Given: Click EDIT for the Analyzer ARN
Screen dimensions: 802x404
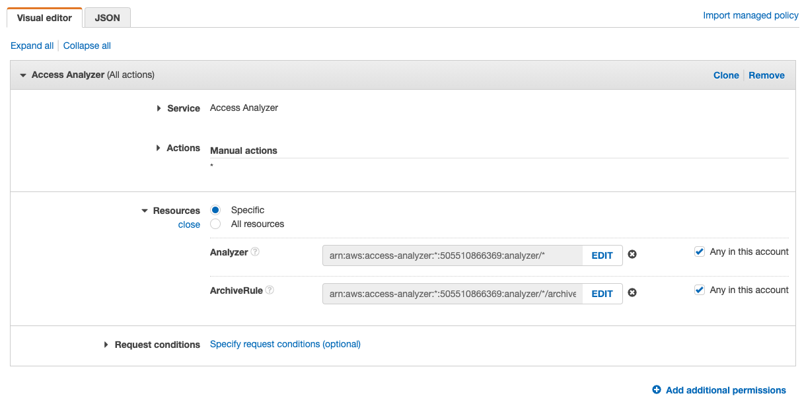Looking at the screenshot, I should tap(602, 255).
